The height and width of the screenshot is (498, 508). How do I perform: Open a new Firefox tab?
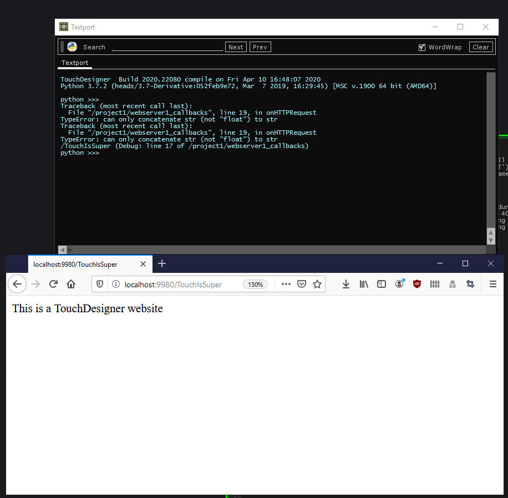(x=162, y=264)
